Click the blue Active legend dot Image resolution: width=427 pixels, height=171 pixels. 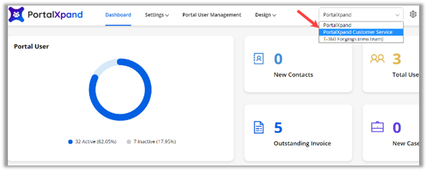click(x=70, y=141)
